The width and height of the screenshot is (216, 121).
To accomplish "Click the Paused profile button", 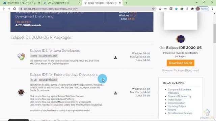I will (202, 9).
